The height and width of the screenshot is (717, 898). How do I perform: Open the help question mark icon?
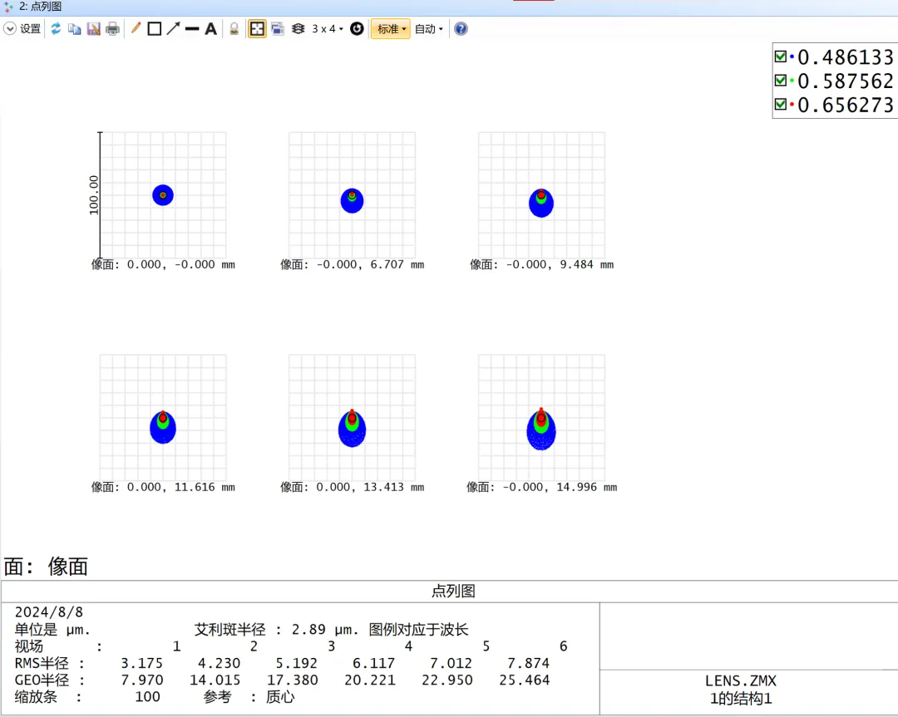(x=461, y=29)
